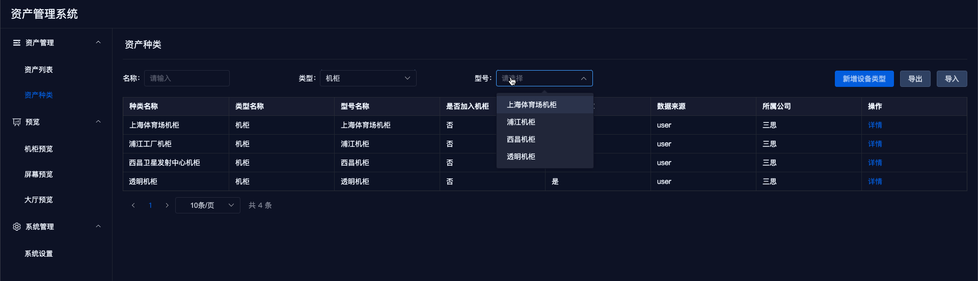Click the 导出 export button

point(915,79)
